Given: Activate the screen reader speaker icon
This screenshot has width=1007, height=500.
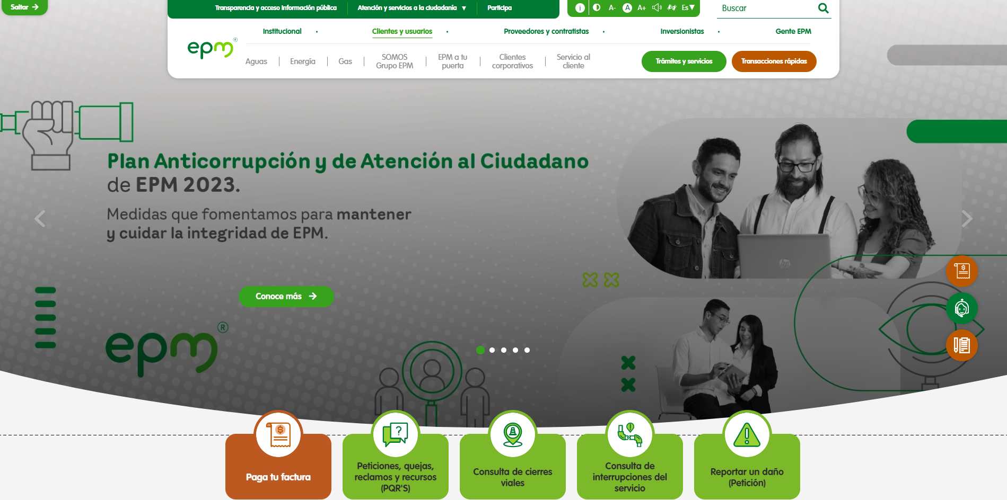Looking at the screenshot, I should (x=657, y=7).
